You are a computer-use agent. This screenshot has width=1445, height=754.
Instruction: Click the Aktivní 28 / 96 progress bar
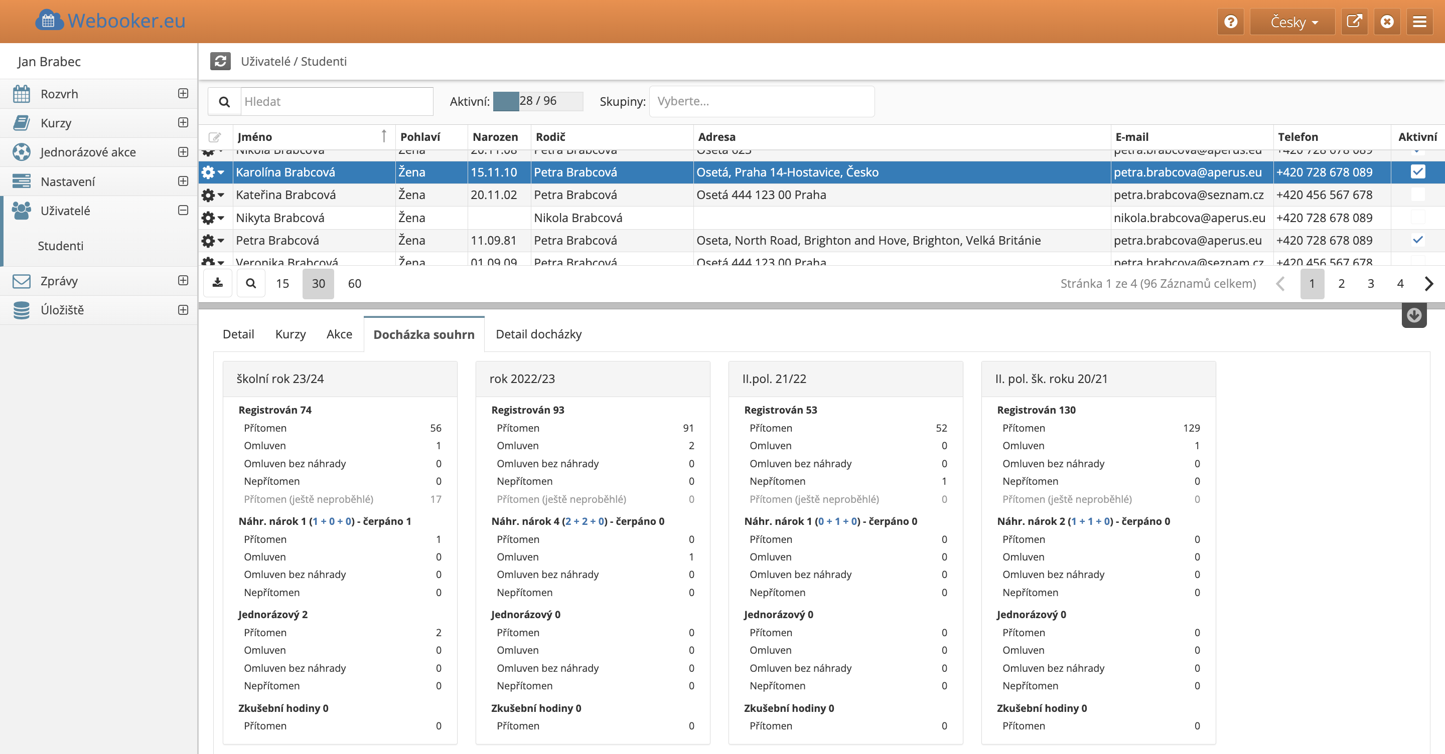pyautogui.click(x=537, y=101)
